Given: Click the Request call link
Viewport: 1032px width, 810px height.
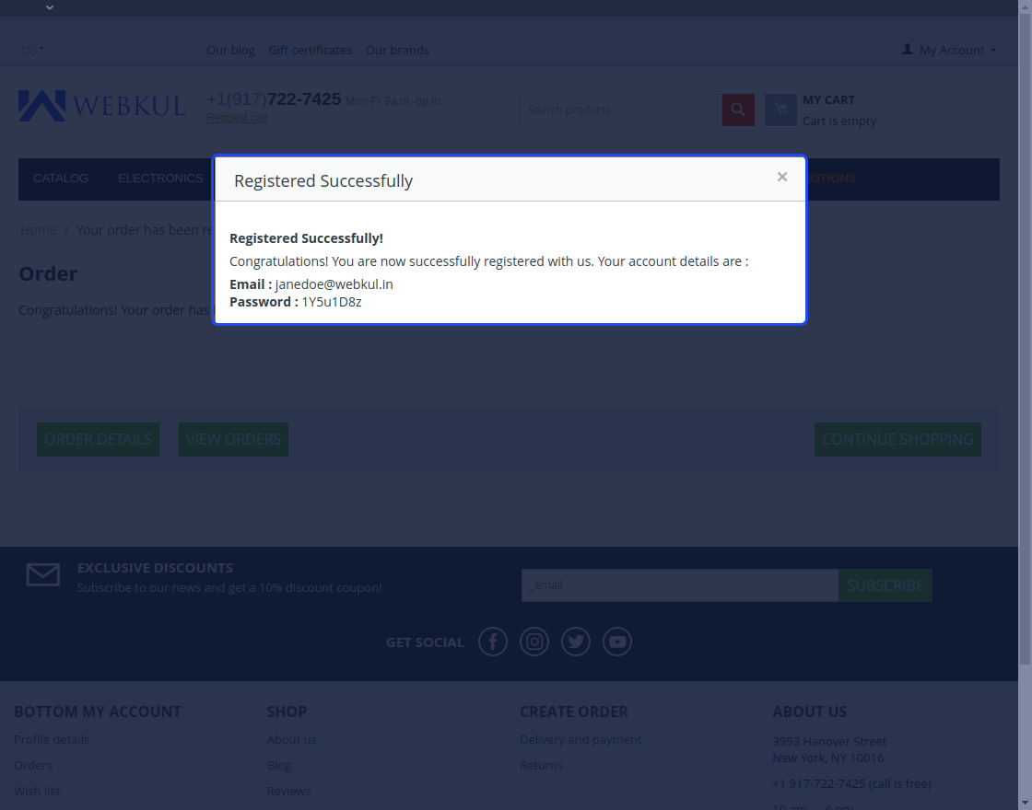Looking at the screenshot, I should coord(237,118).
